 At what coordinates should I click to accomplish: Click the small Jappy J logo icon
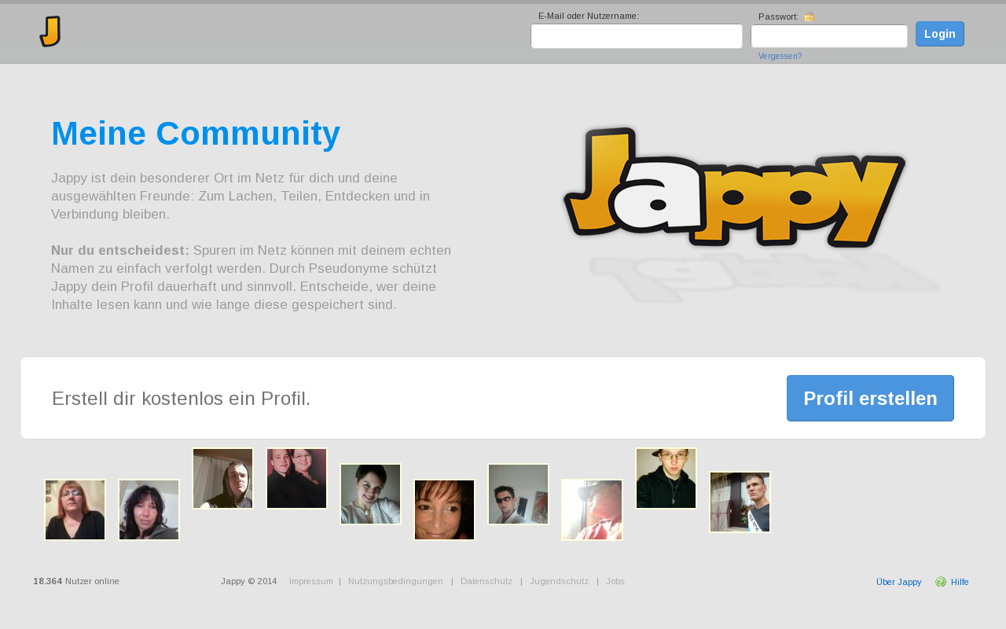pos(50,31)
